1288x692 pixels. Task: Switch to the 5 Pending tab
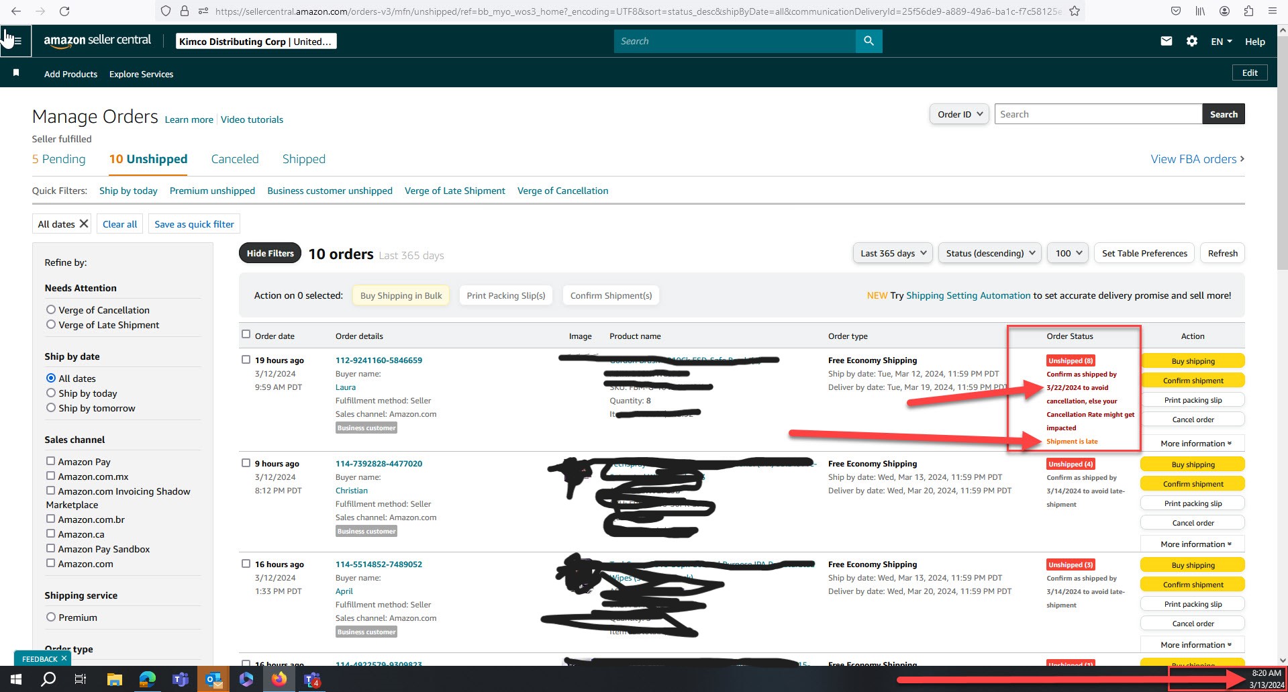point(59,159)
